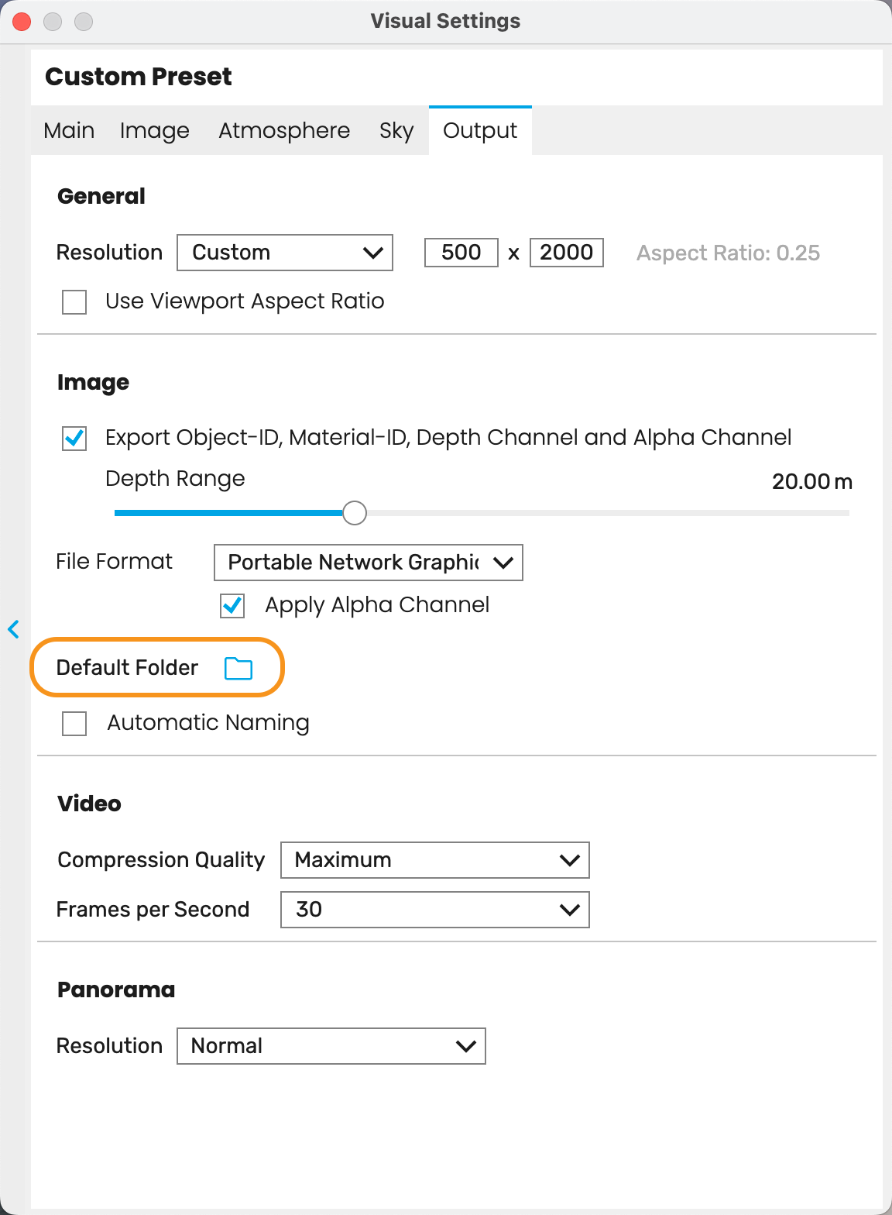
Task: Open the General Resolution Custom dropdown
Action: (285, 253)
